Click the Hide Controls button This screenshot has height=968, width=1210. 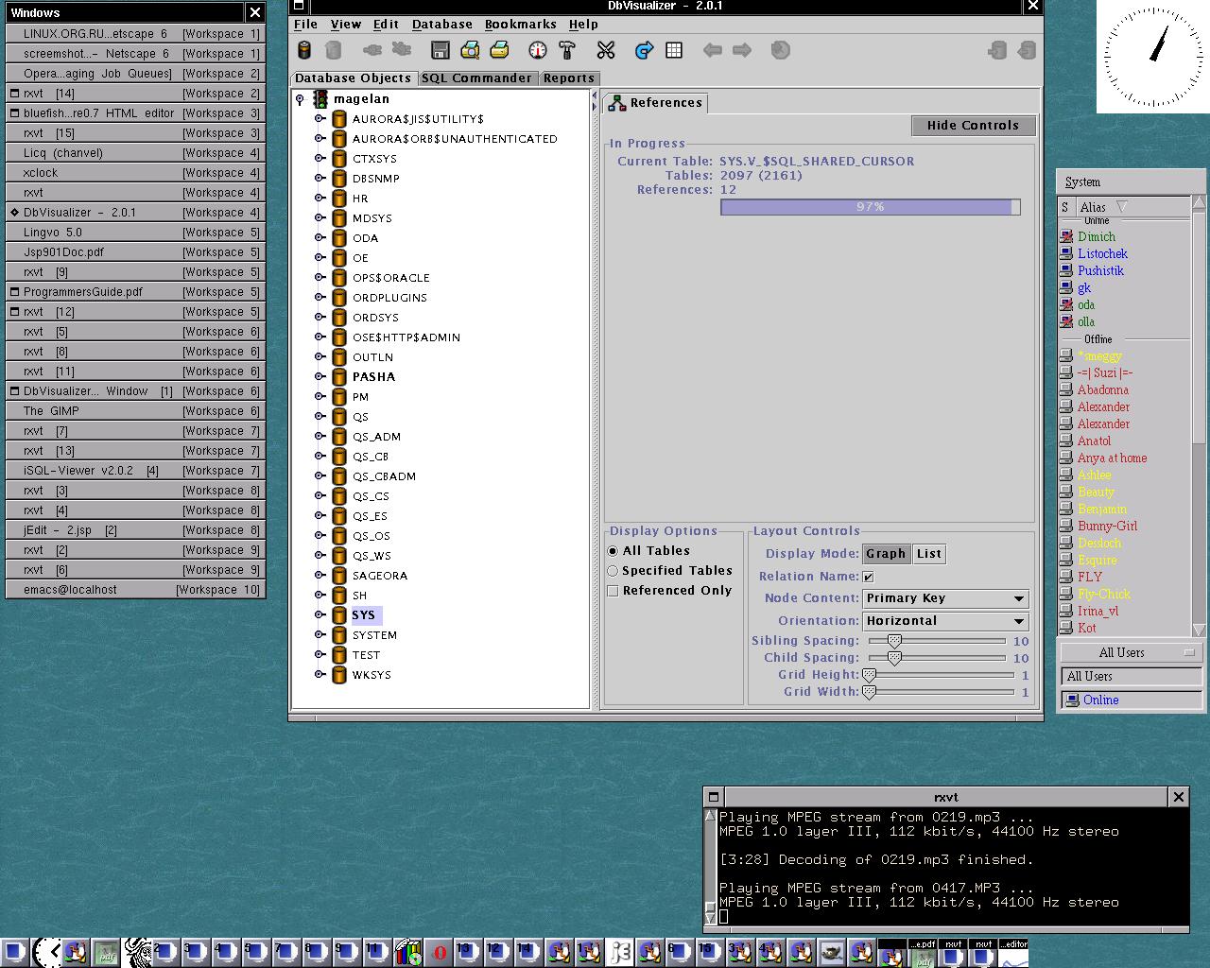[x=973, y=126]
